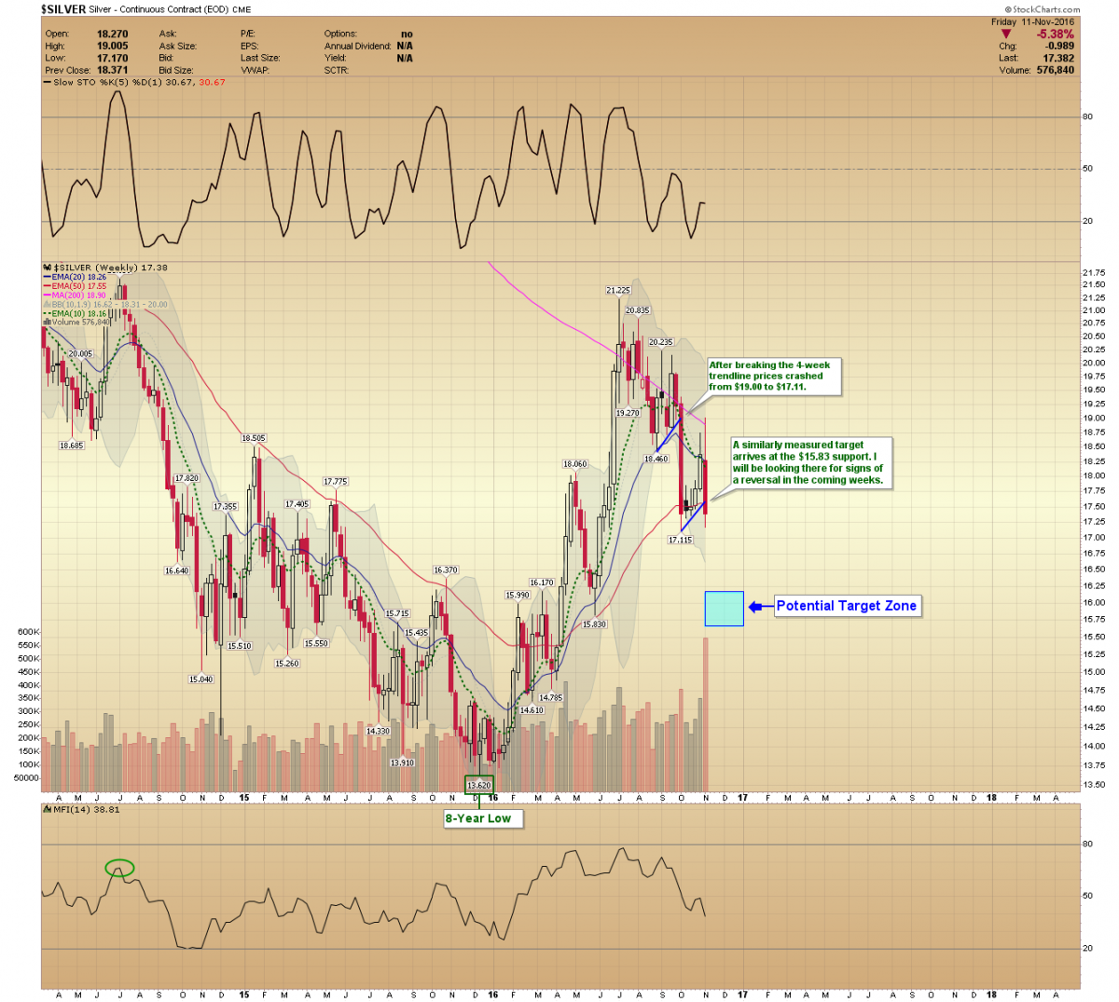This screenshot has height=1002, width=1119.
Task: Click the green-boxed 13.620 low price label
Action: tap(478, 785)
